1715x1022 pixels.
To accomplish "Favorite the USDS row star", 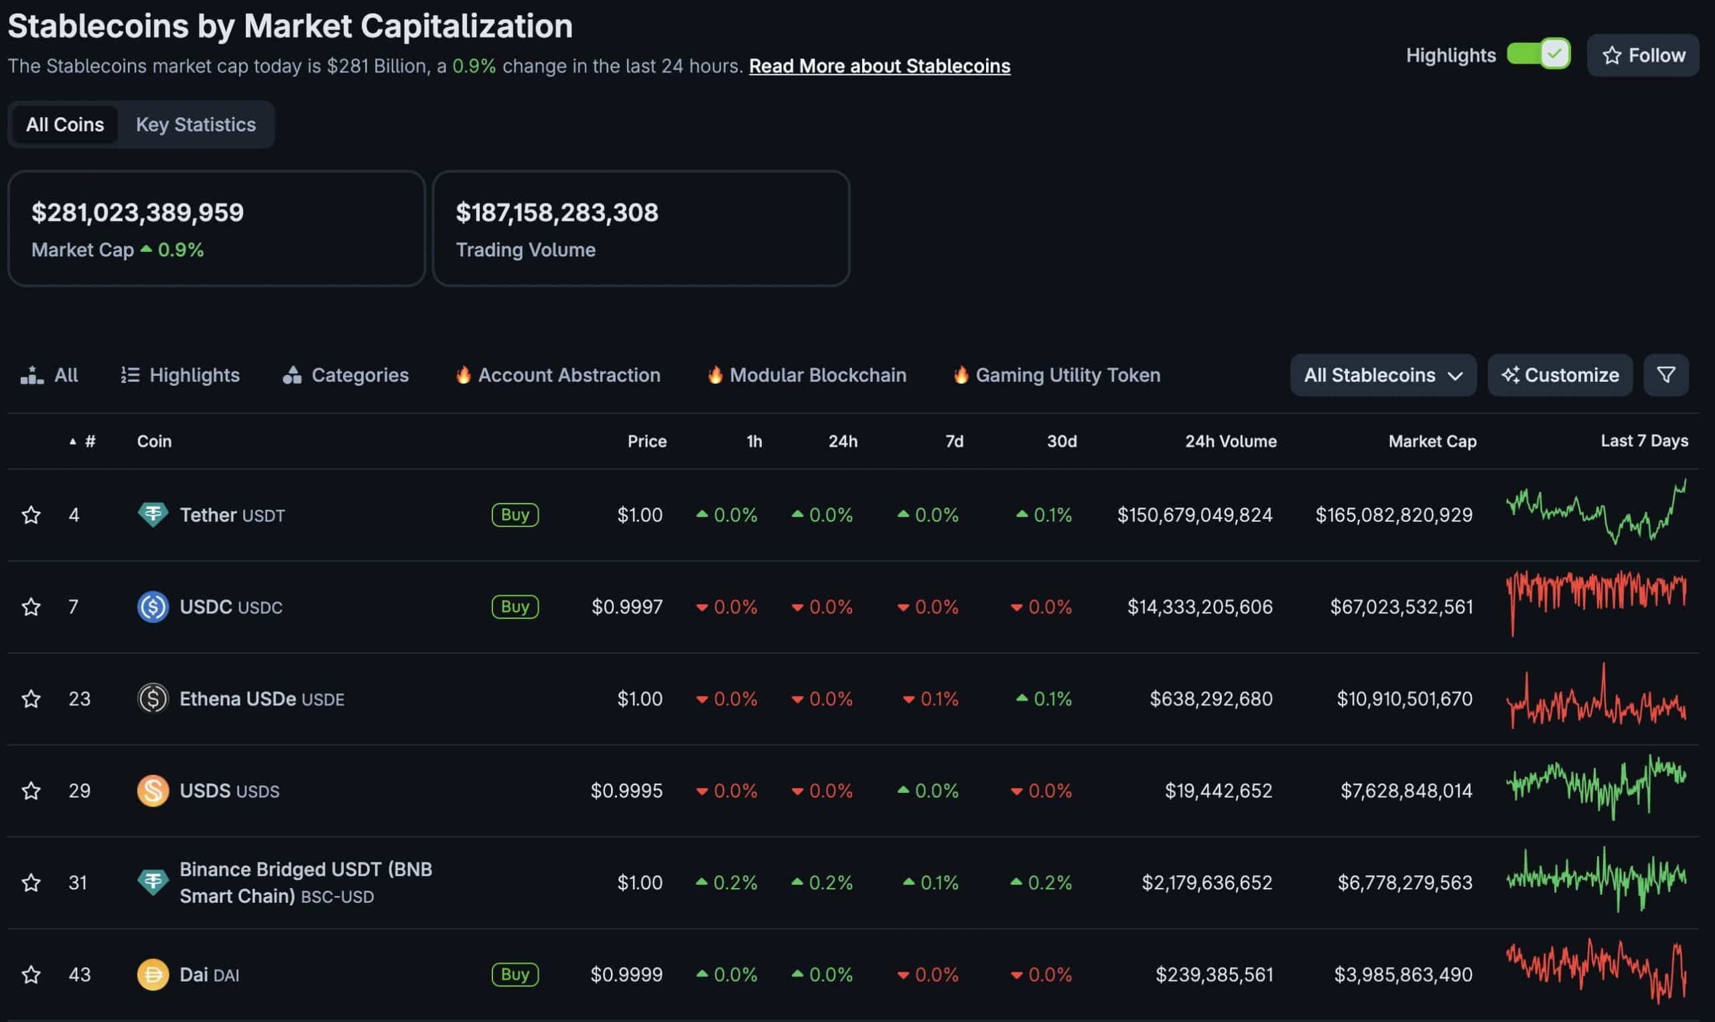I will click(31, 790).
